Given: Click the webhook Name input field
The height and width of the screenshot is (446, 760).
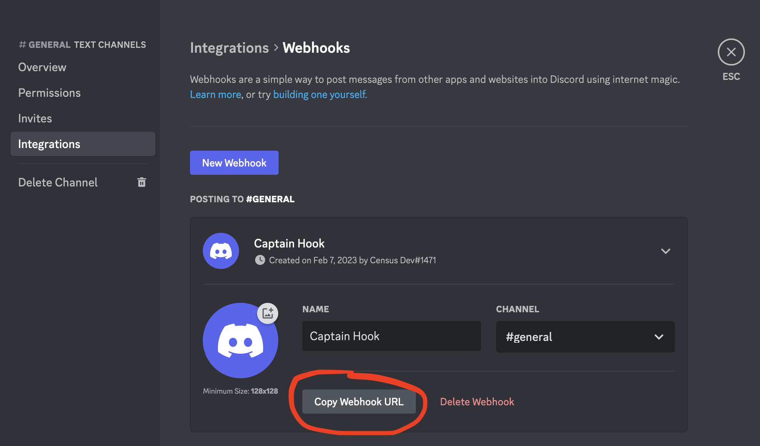Looking at the screenshot, I should [391, 336].
